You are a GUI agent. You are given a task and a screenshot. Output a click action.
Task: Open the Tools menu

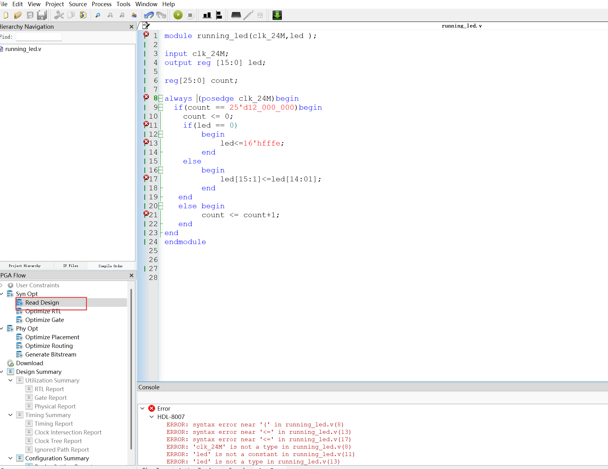point(123,4)
